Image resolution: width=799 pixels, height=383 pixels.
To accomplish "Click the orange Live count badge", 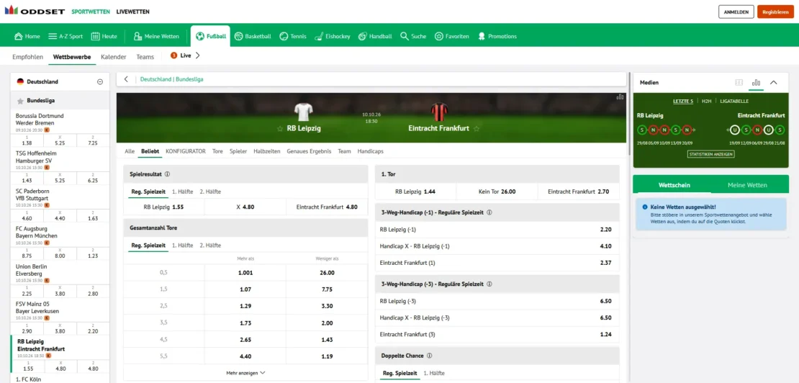I will [173, 55].
